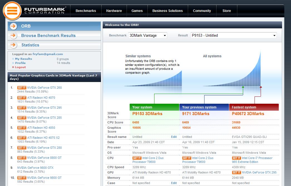The width and height of the screenshot is (291, 186).
Task: Open ATI Radeon HD 4850 link
Action: click(x=41, y=128)
